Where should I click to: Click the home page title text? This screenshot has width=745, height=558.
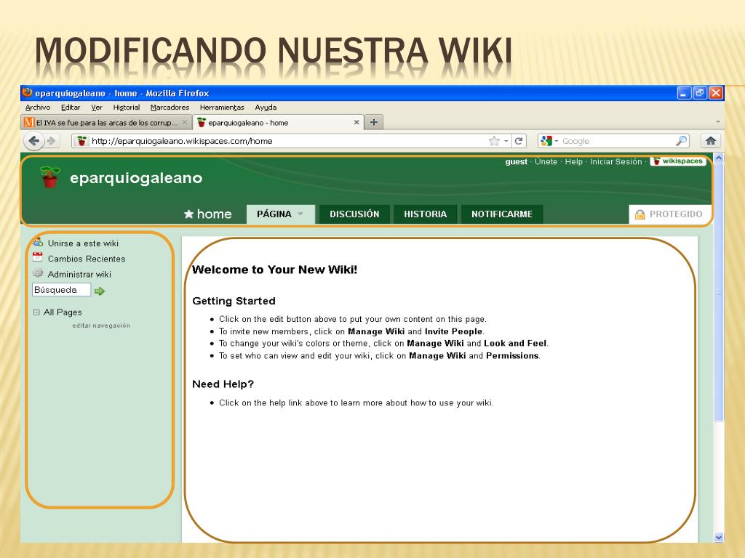pos(214,214)
